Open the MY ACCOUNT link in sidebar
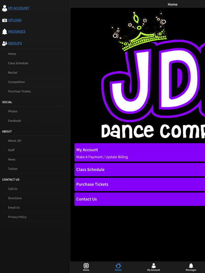This screenshot has width=205, height=273. point(19,8)
